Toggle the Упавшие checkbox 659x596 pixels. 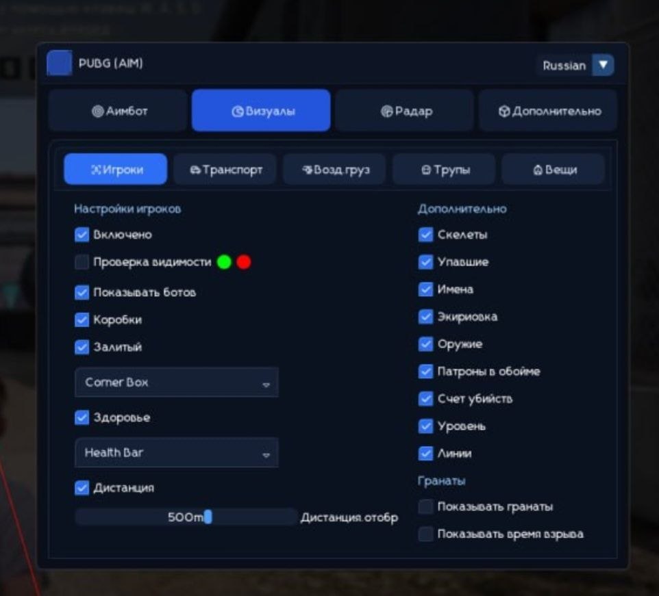click(425, 262)
